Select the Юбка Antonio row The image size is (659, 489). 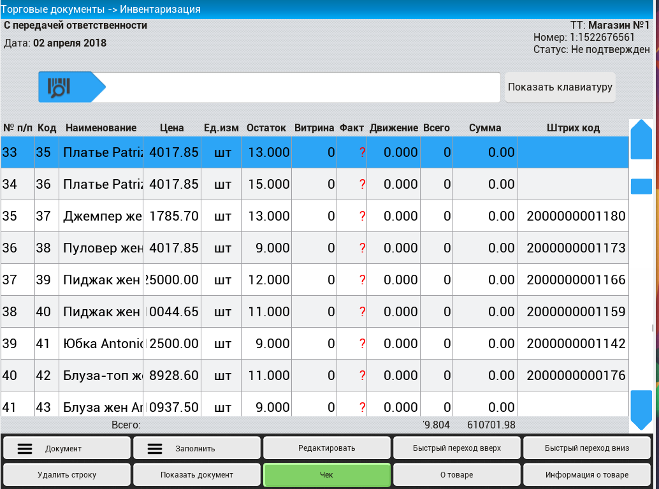[314, 344]
